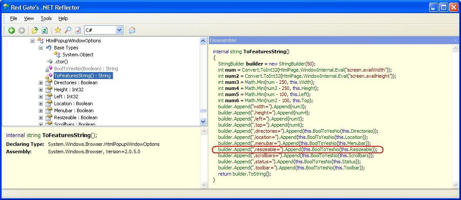This screenshot has height=200, width=461.
Task: Click the Left property icon
Action: coord(49,97)
